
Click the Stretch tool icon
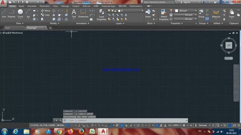tap(42, 19)
